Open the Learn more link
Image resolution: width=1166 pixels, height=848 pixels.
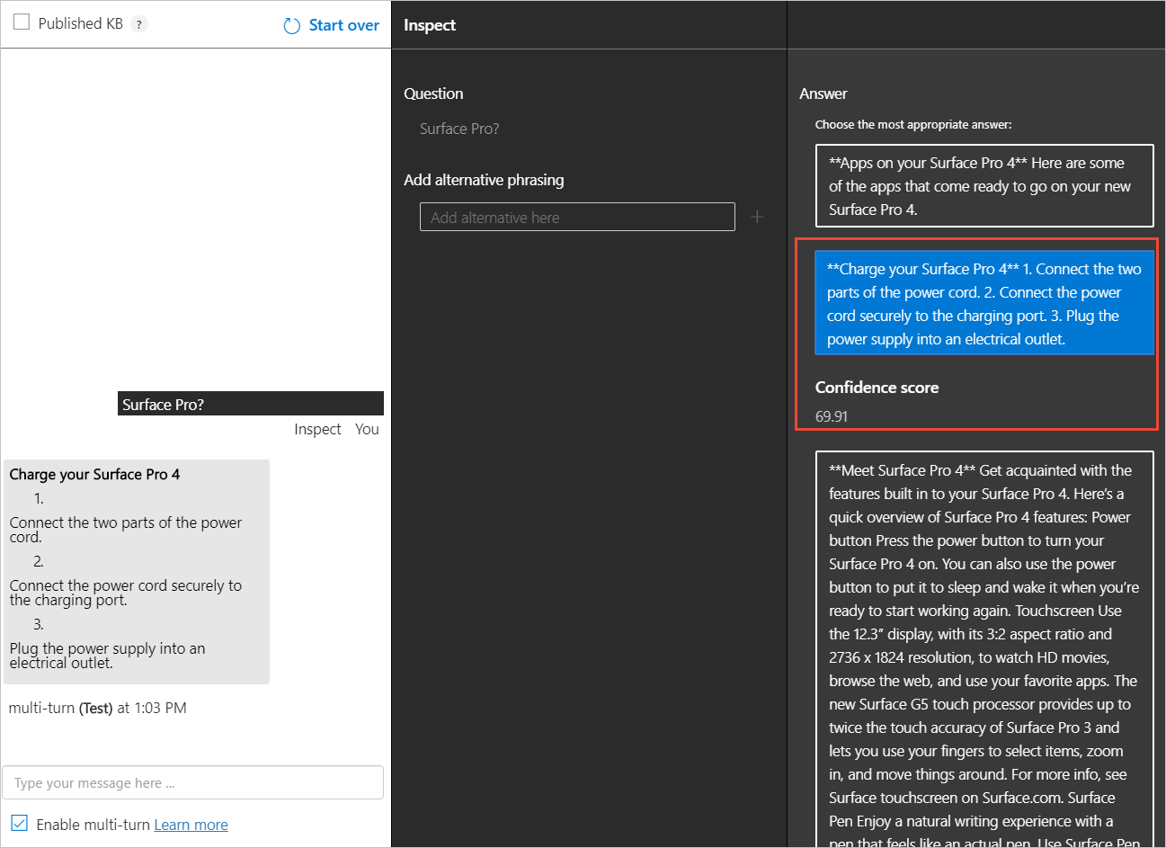pyautogui.click(x=191, y=825)
